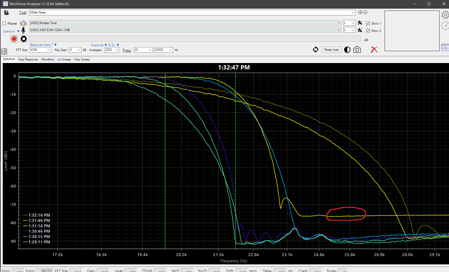Screen dimensions: 449x272
Task: Expand the Spectrum mode selector arrow
Action: point(18,31)
